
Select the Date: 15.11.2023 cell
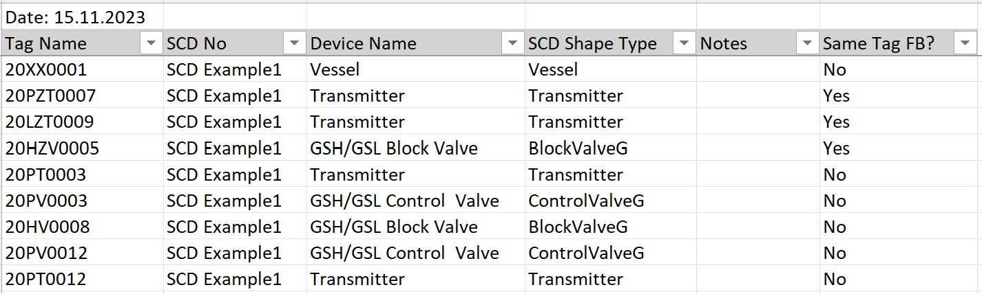click(82, 16)
